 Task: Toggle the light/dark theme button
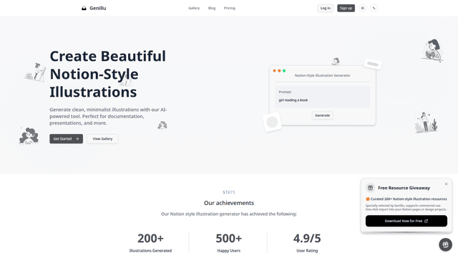click(363, 8)
